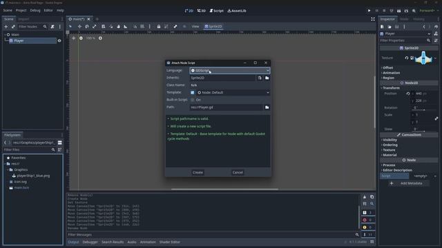Run the current scene
Viewport: 442px width, 248px height.
398,11
